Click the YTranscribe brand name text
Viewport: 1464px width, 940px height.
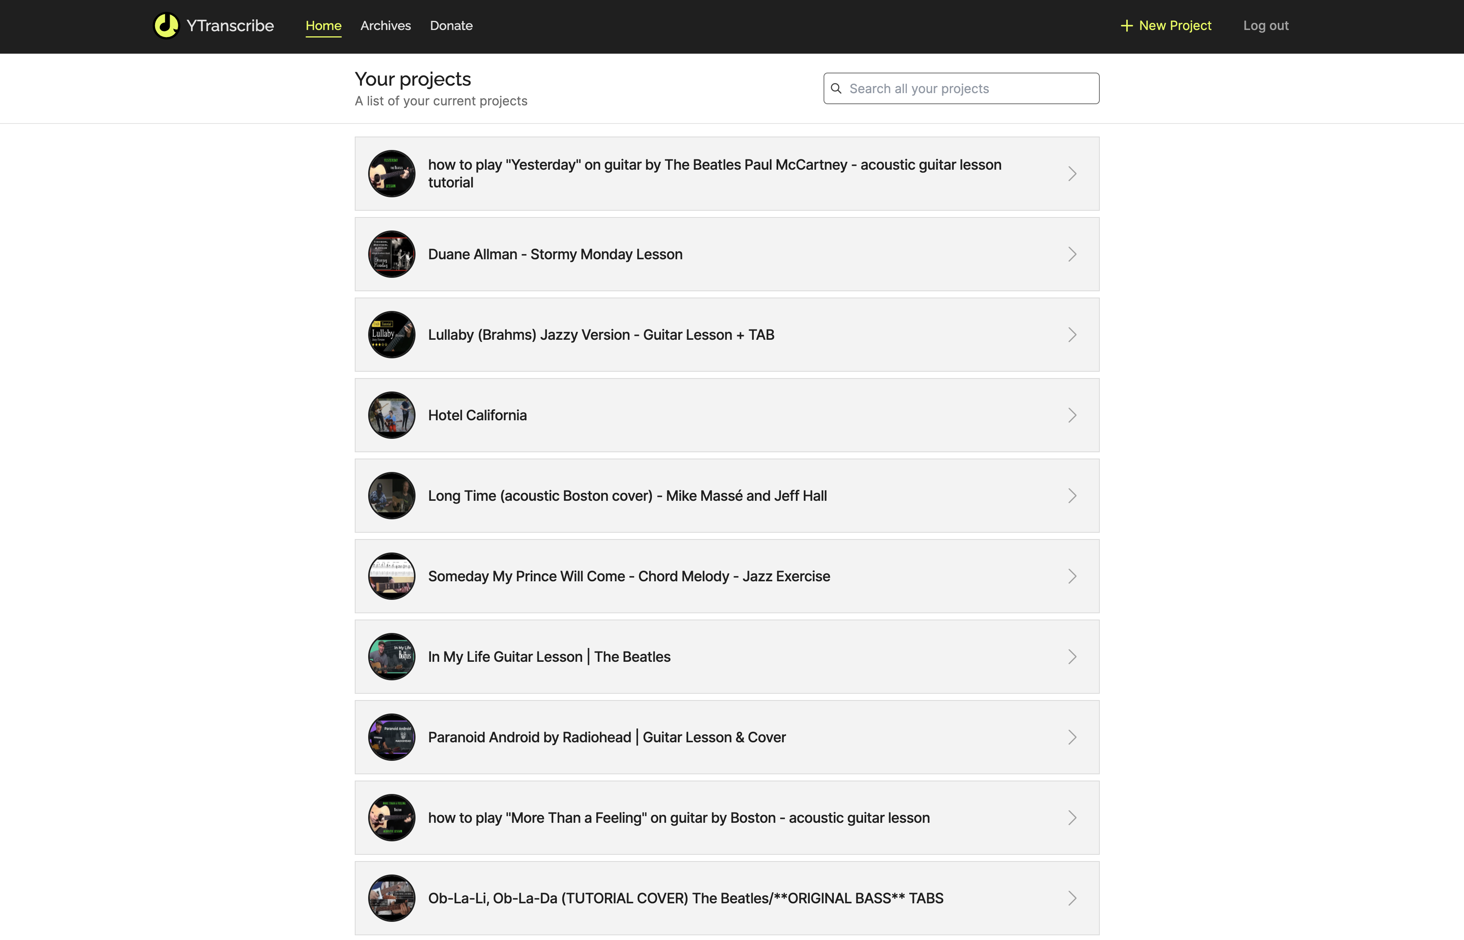coord(230,26)
